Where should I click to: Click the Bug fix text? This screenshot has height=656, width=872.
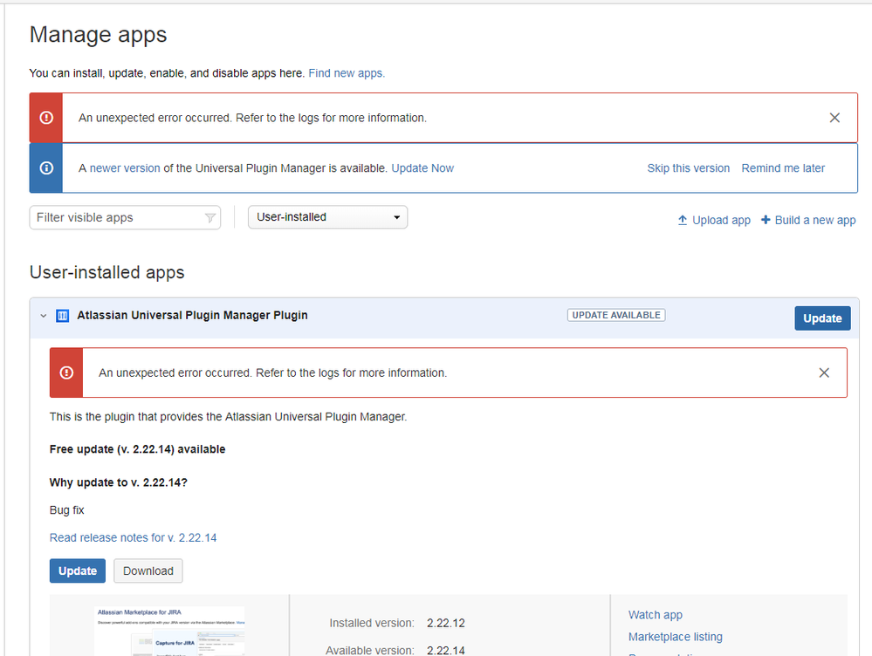coord(66,509)
